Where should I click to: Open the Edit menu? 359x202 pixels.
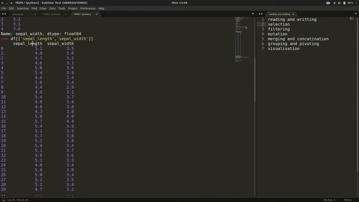11,8
